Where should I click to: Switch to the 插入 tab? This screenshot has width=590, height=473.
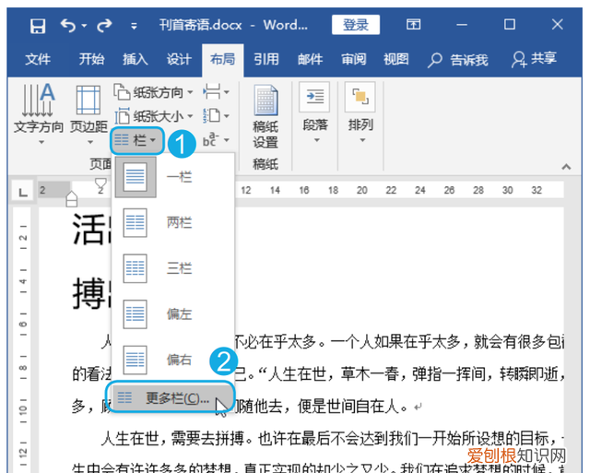point(136,59)
